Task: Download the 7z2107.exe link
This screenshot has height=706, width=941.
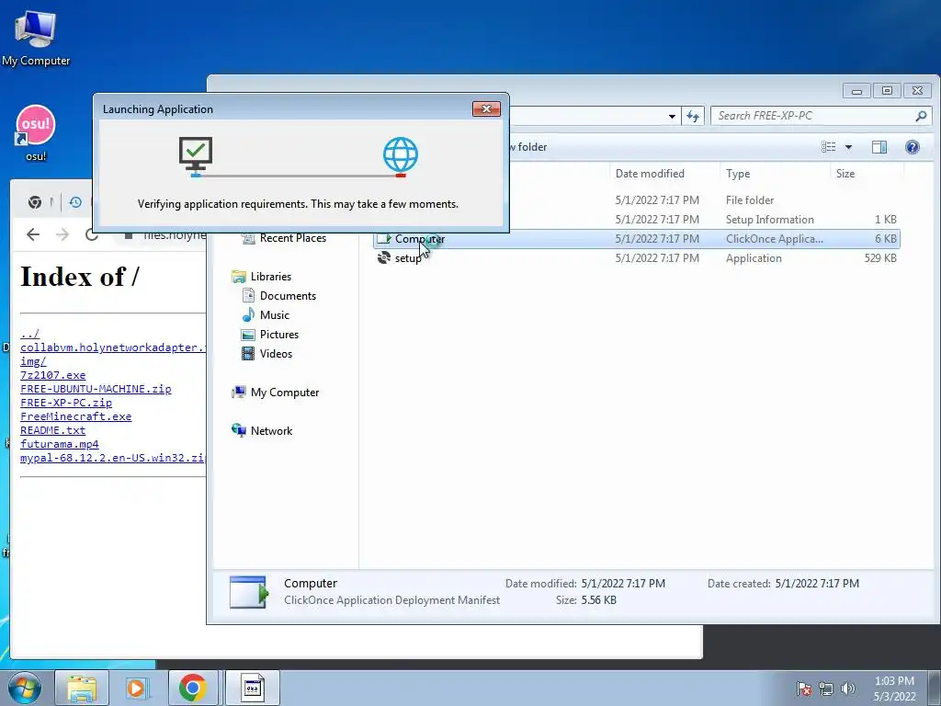Action: (x=52, y=375)
